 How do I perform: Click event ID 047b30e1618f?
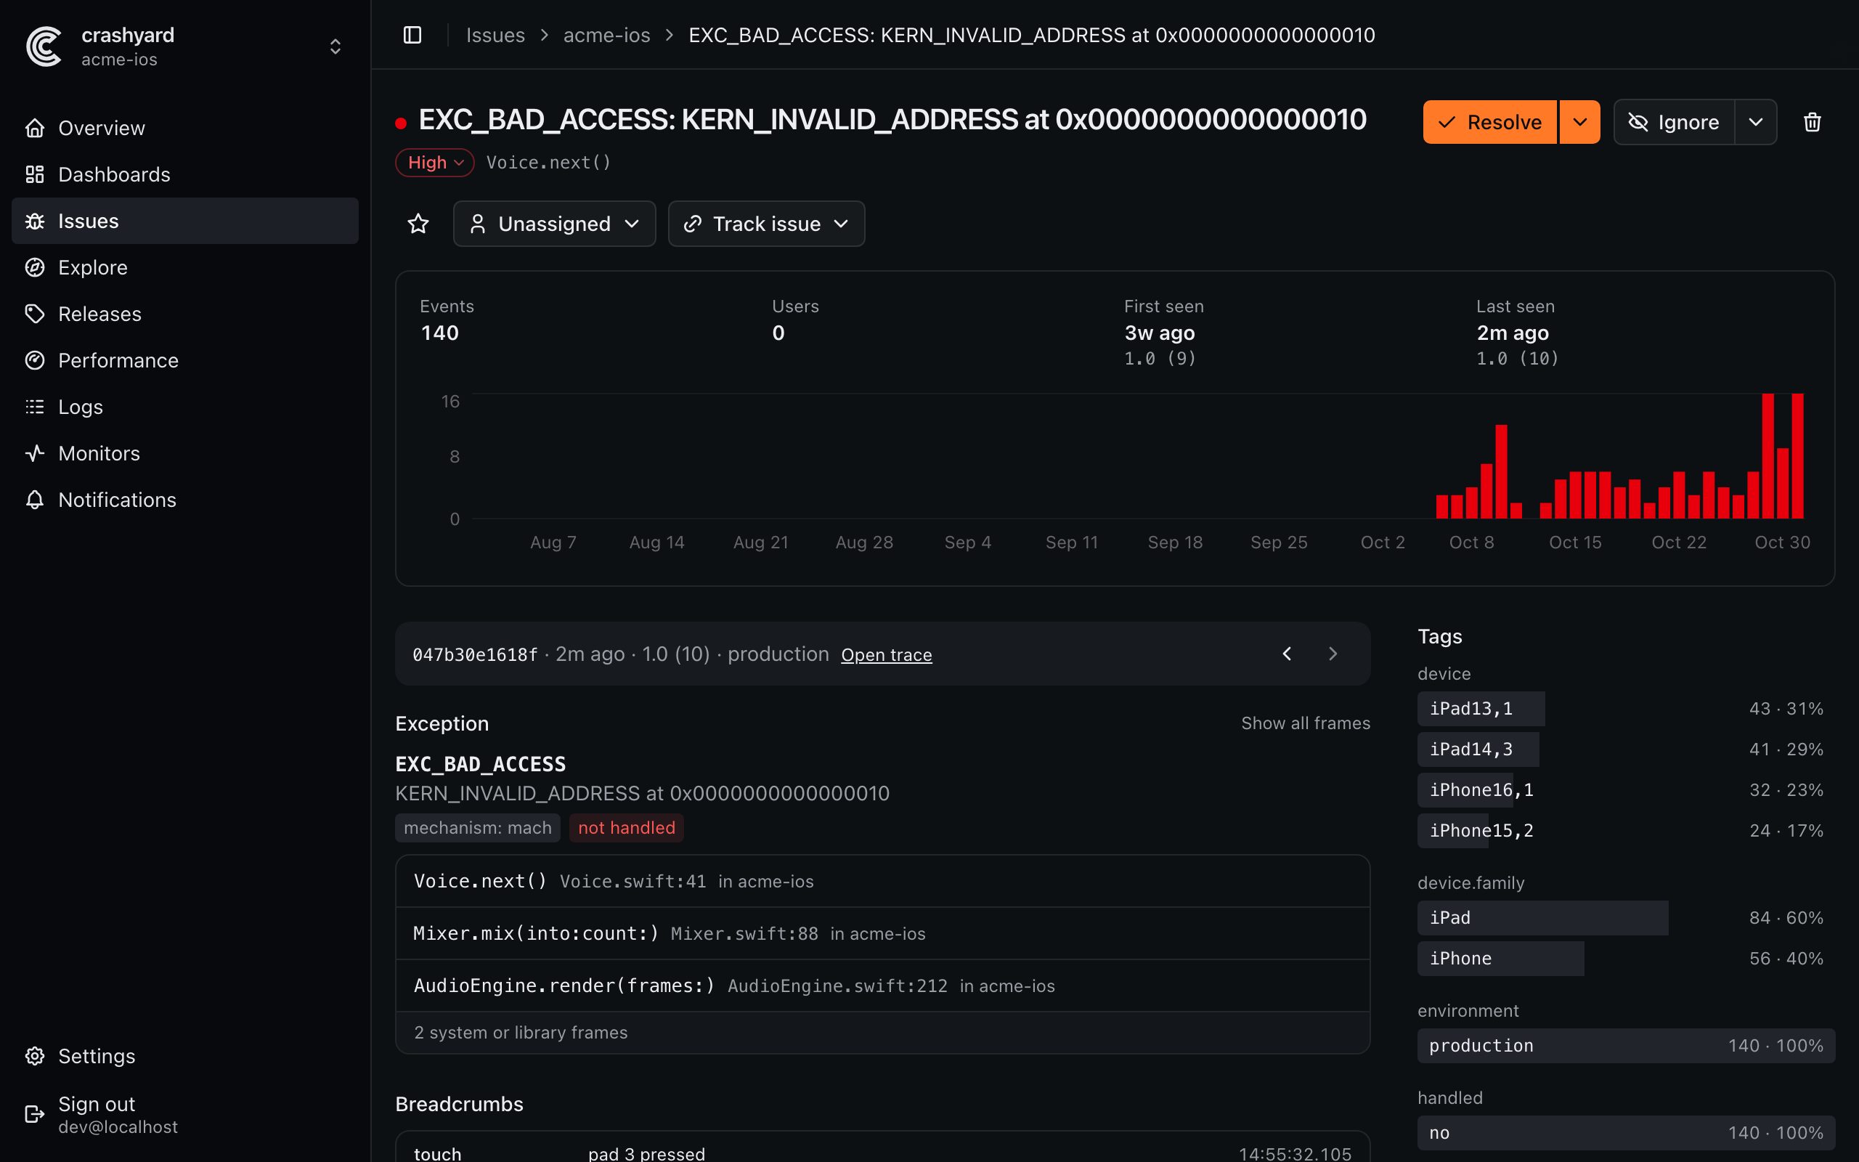pyautogui.click(x=475, y=655)
